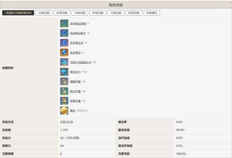The width and height of the screenshot is (232, 158).
Task: Follow the 摩拉 text link
Action: [73, 111]
